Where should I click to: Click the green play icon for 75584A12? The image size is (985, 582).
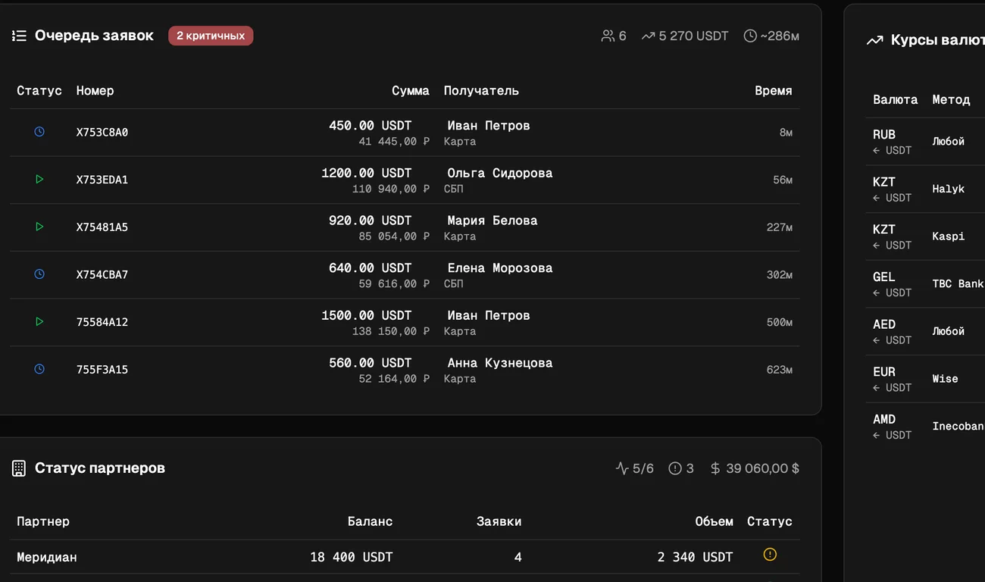point(39,321)
